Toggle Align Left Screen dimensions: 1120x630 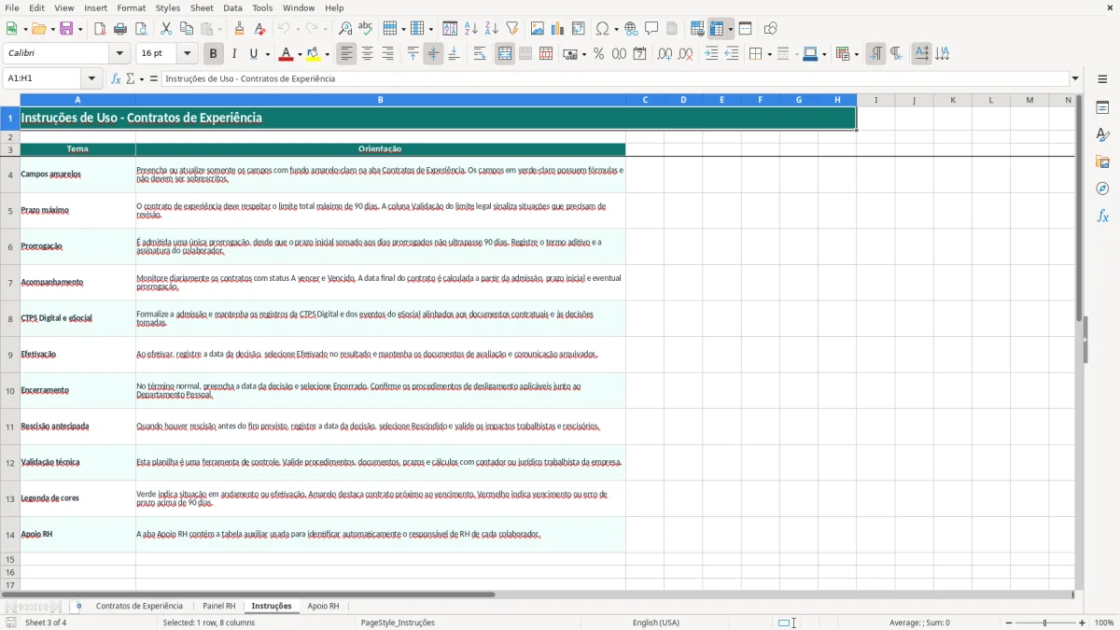pos(346,54)
